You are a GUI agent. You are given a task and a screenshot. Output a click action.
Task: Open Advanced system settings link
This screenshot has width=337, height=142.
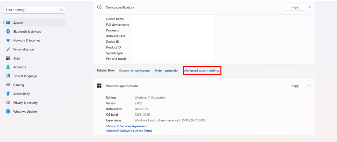(202, 70)
